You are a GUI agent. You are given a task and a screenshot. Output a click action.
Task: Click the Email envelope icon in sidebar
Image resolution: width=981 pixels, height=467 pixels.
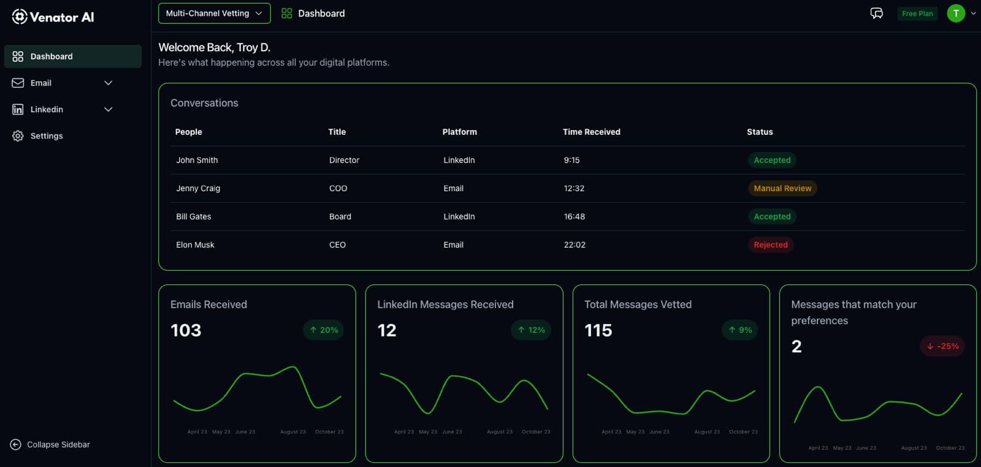18,83
